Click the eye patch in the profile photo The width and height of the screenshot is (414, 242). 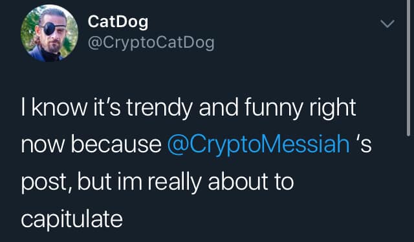49,28
